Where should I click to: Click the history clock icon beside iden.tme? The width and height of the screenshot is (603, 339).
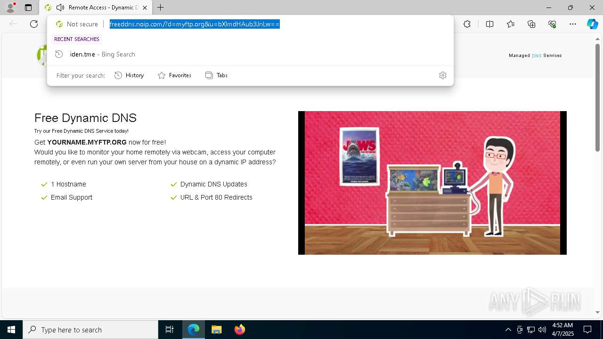[59, 54]
